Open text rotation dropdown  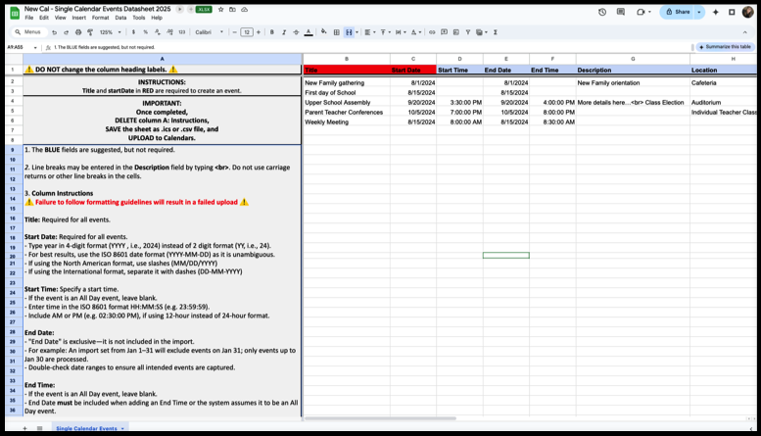(x=416, y=32)
